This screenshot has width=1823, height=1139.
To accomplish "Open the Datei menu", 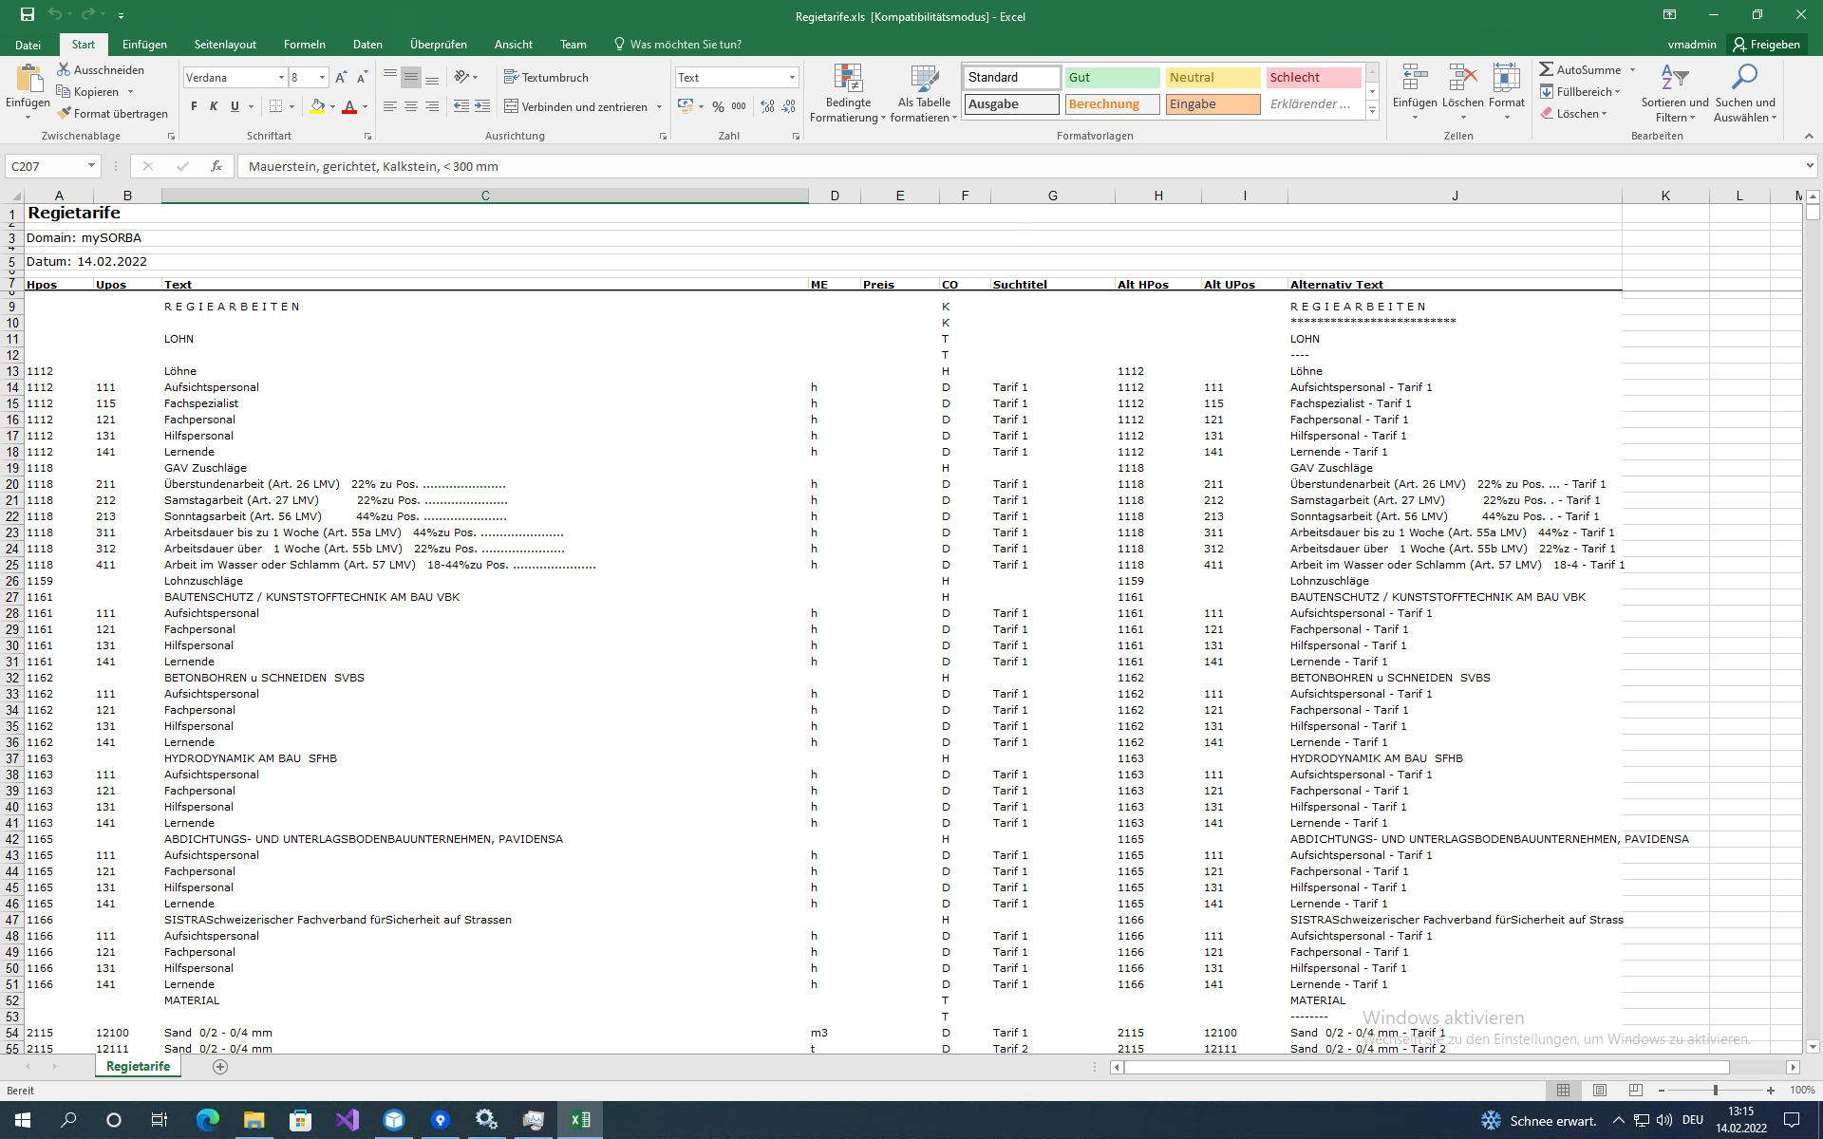I will [x=28, y=45].
